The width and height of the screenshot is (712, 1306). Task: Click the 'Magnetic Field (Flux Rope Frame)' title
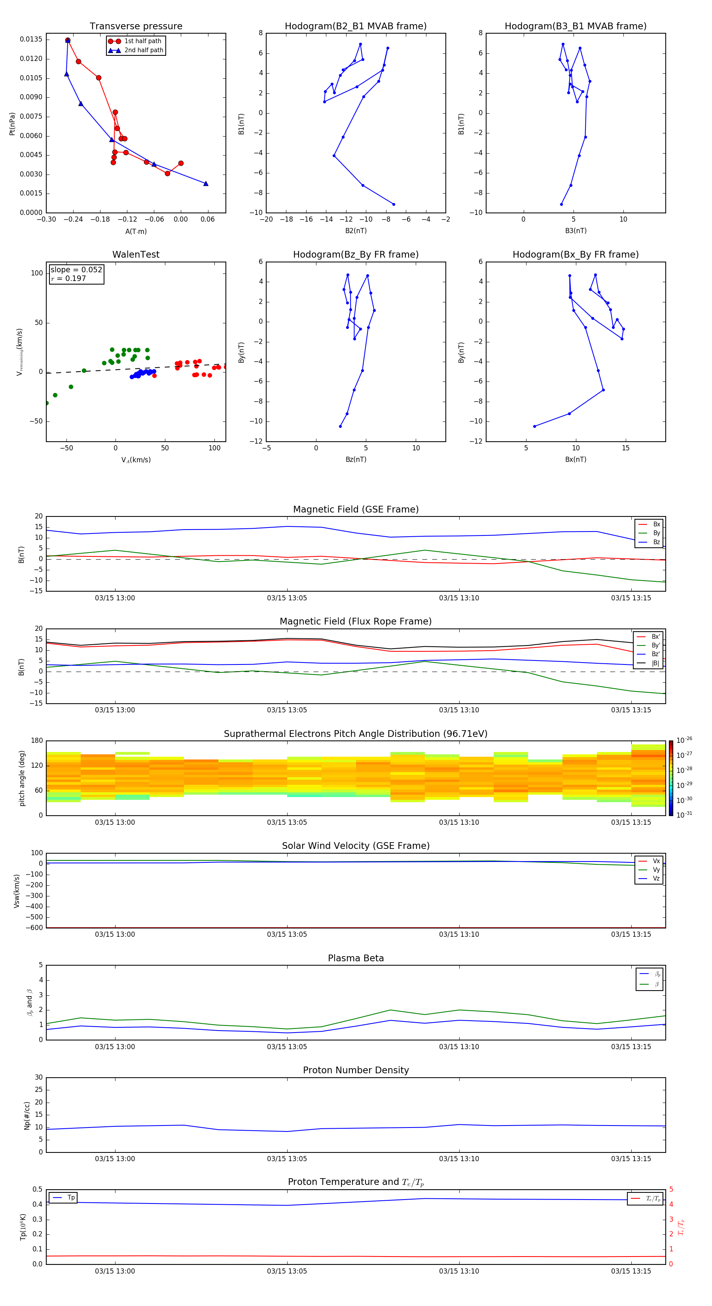(356, 622)
